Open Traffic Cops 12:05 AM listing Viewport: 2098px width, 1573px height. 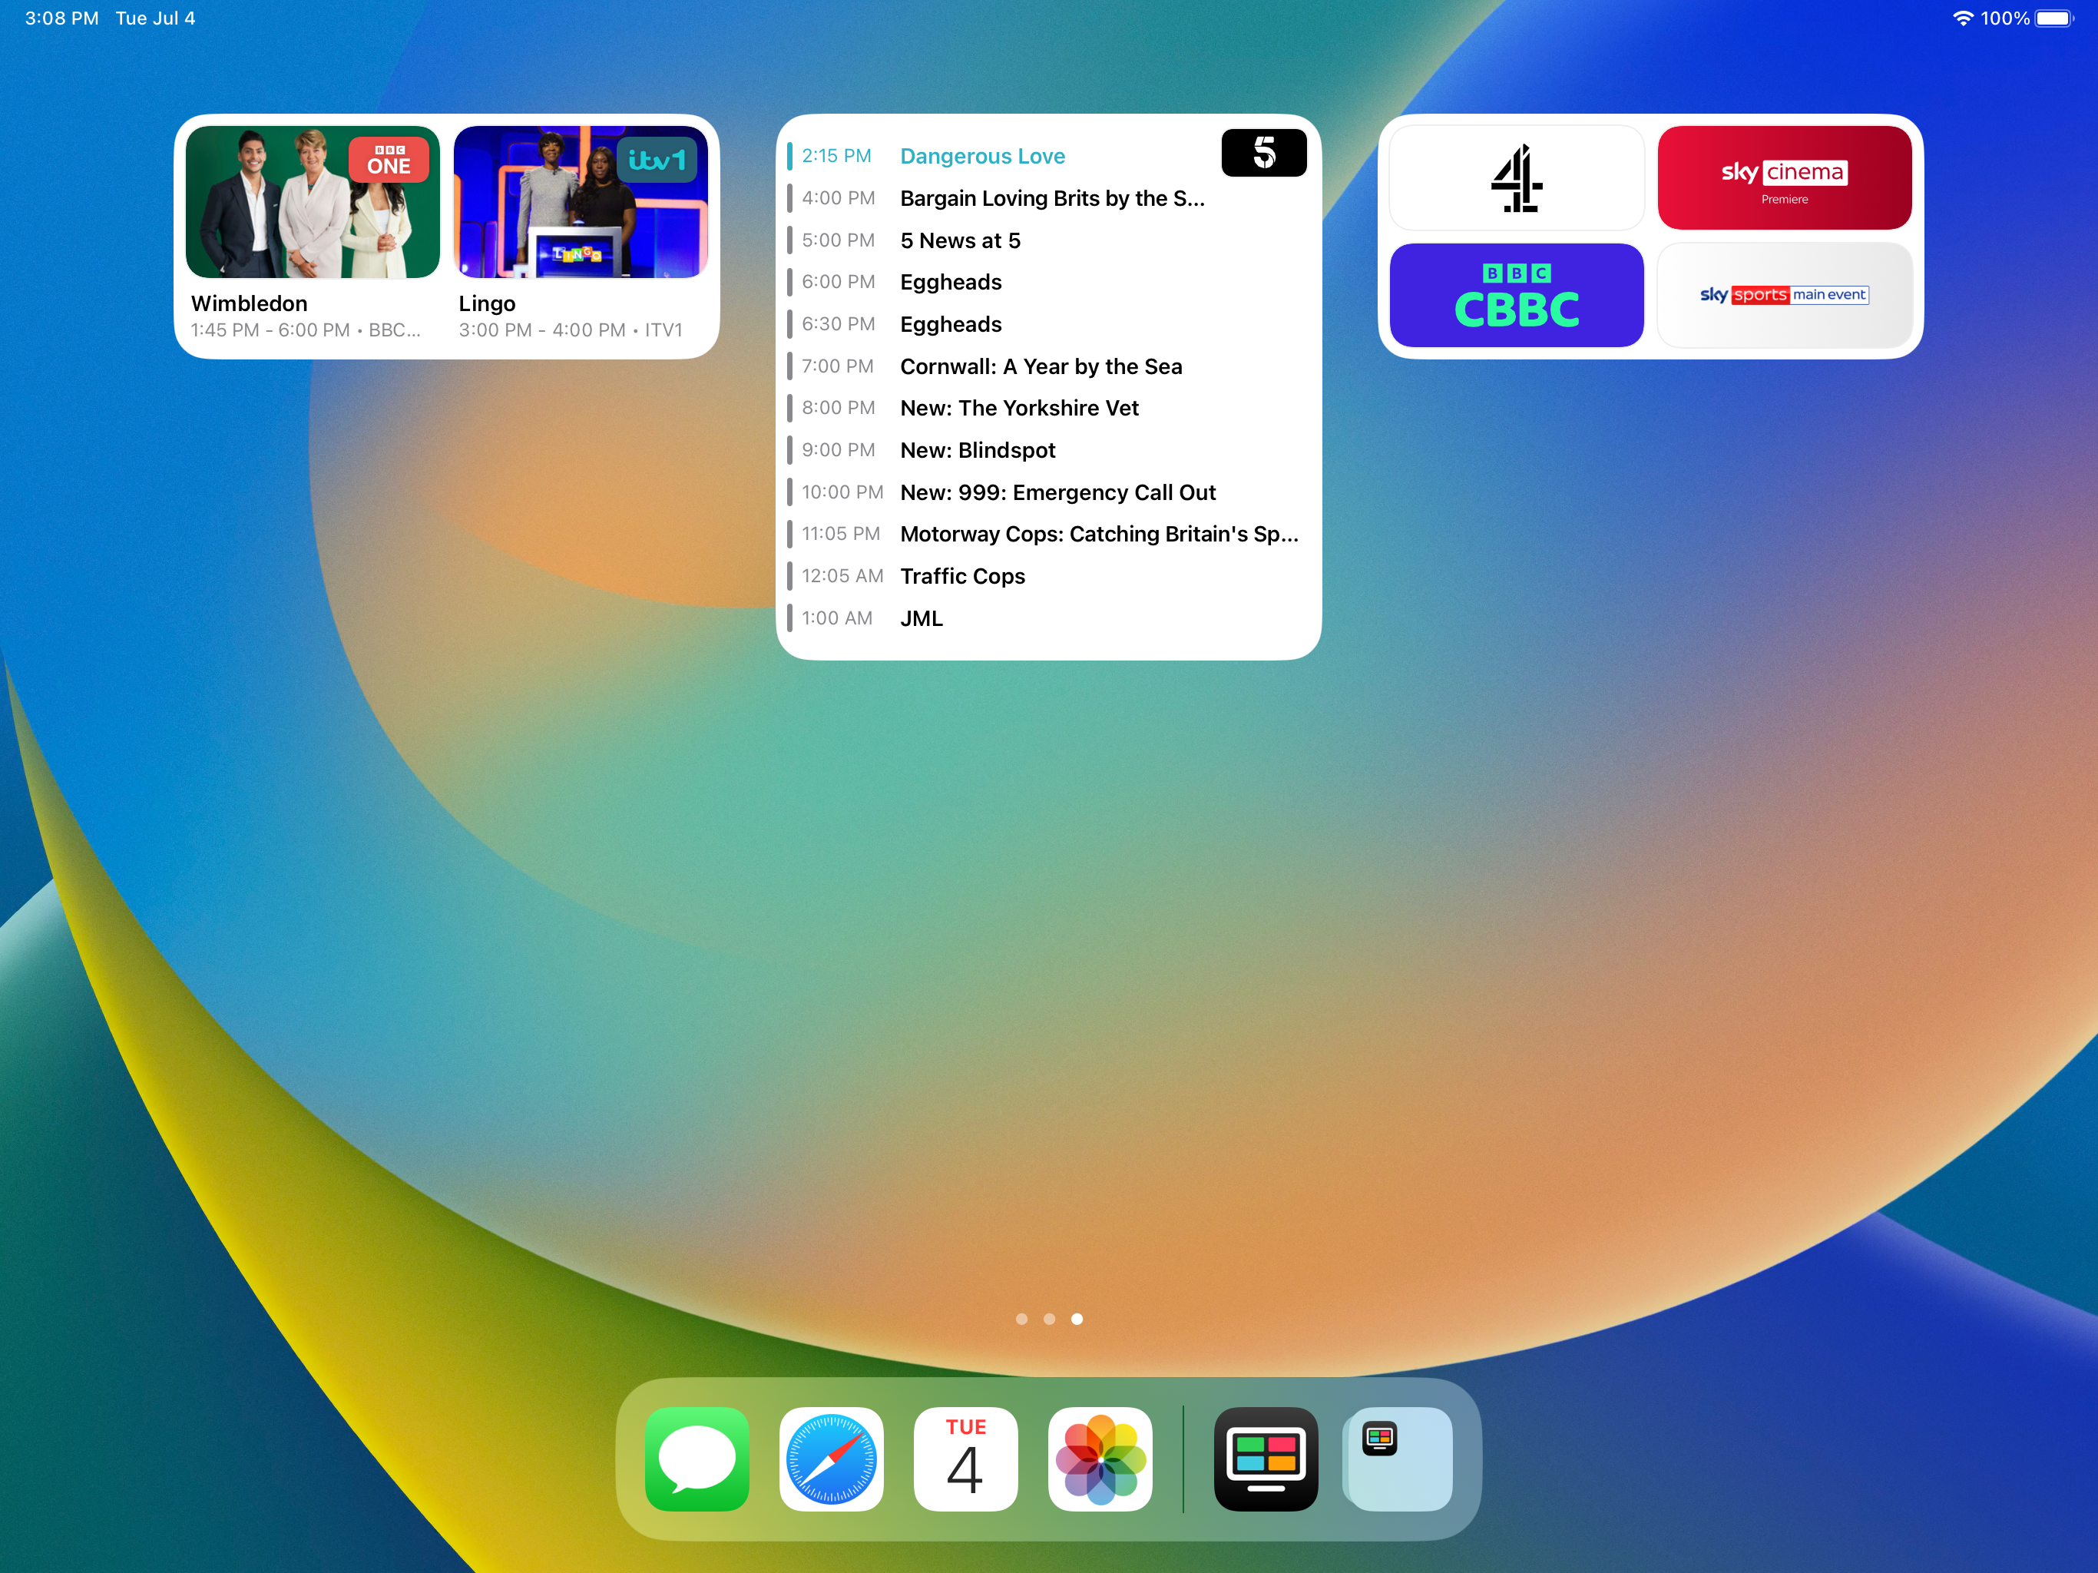(961, 577)
